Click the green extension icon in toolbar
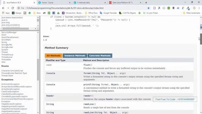 169,8
